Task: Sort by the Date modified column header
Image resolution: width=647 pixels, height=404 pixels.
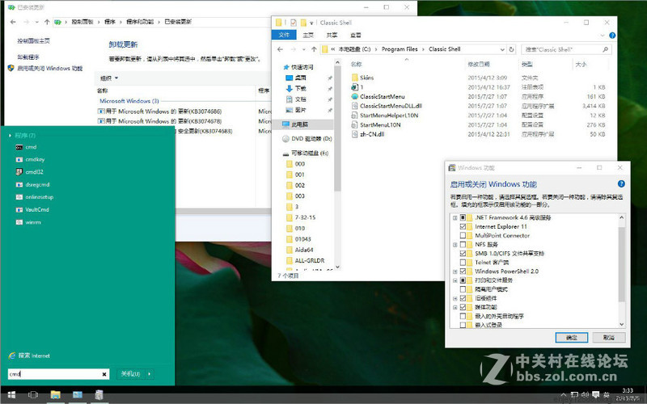Action: click(479, 65)
